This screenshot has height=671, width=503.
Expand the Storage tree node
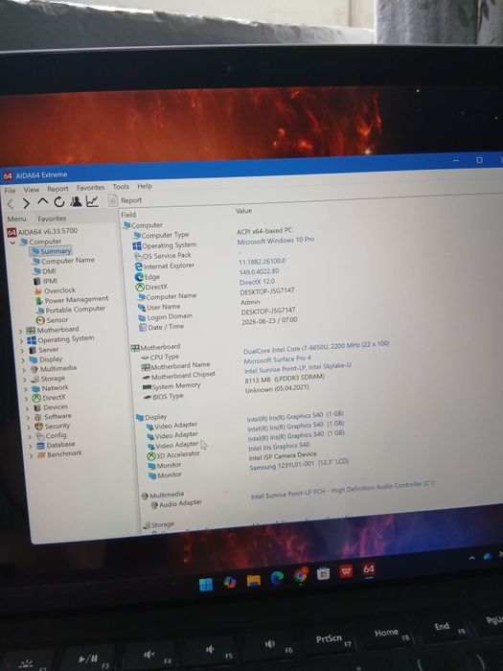pyautogui.click(x=25, y=380)
